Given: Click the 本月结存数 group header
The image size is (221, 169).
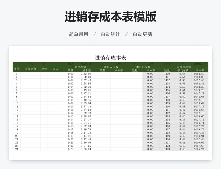Looking at the screenshot, I should [x=184, y=67].
